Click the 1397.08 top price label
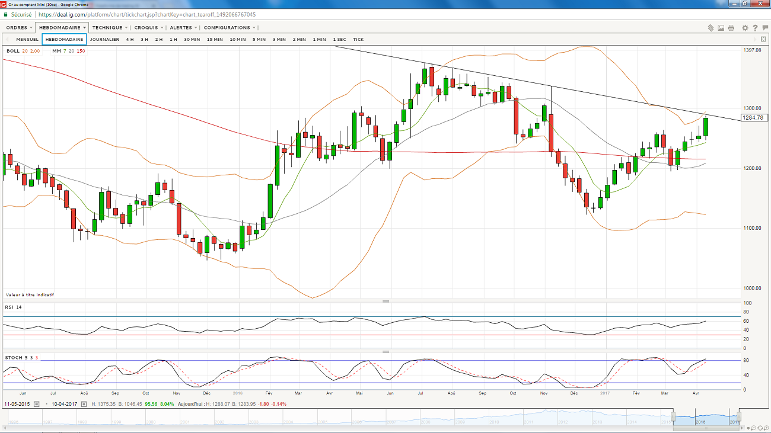The image size is (771, 433). coord(751,50)
